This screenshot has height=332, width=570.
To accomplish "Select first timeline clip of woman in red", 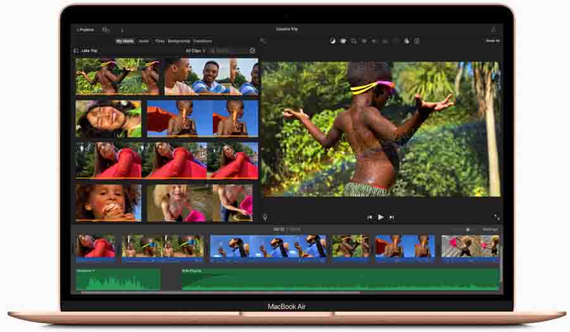I will pos(96,248).
